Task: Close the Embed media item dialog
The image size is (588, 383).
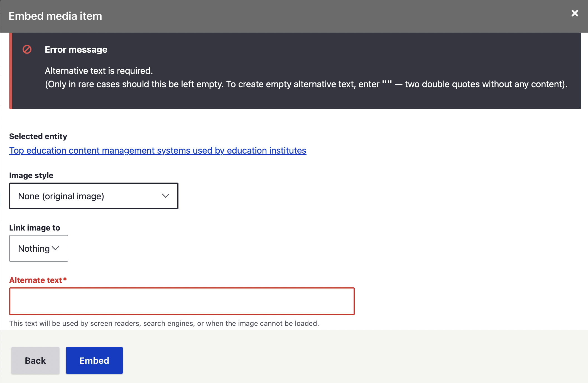Action: click(574, 13)
